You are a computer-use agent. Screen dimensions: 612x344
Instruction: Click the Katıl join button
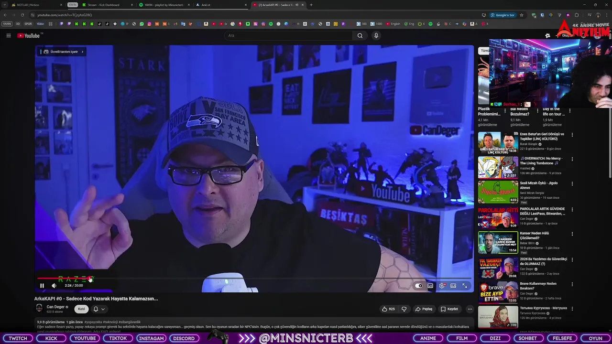coord(81,309)
